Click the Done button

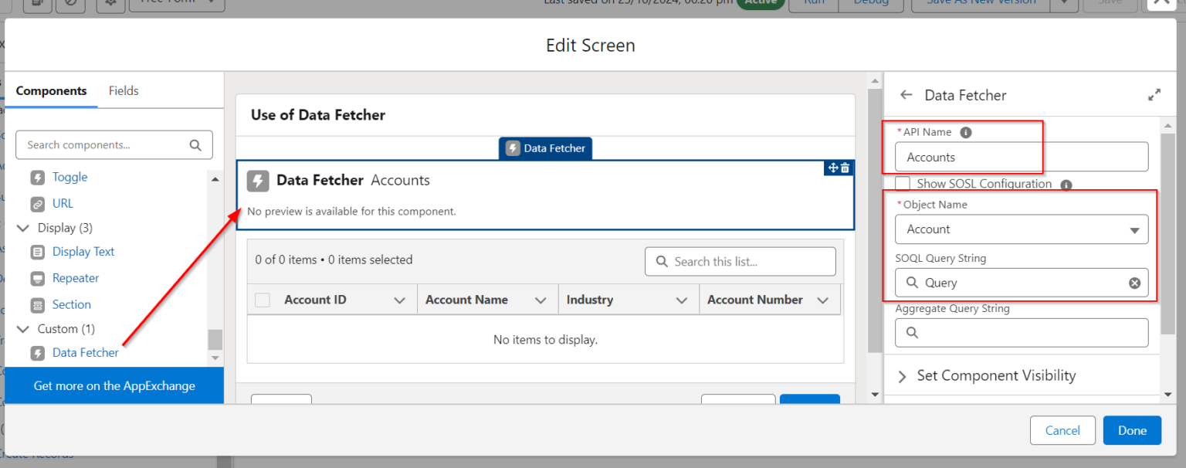[1131, 430]
